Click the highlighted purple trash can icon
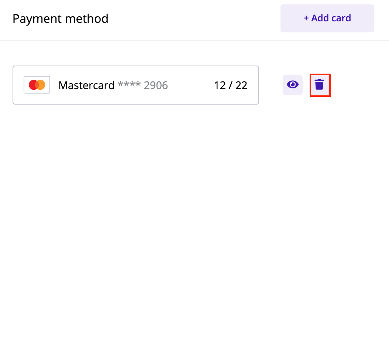This screenshot has width=389, height=338. tap(319, 84)
